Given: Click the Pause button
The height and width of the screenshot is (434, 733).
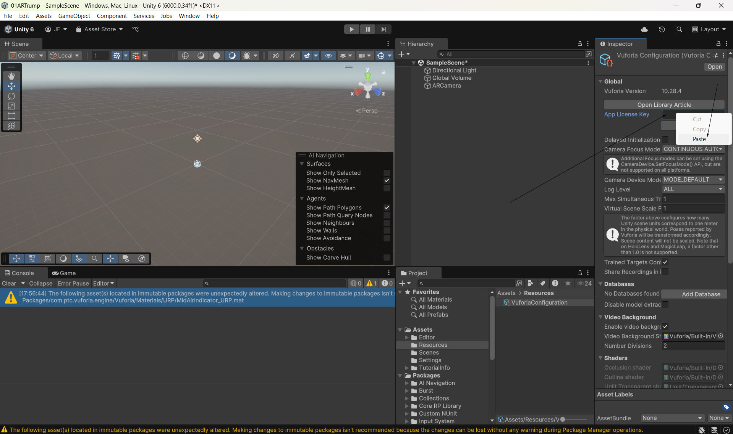Looking at the screenshot, I should tap(367, 29).
